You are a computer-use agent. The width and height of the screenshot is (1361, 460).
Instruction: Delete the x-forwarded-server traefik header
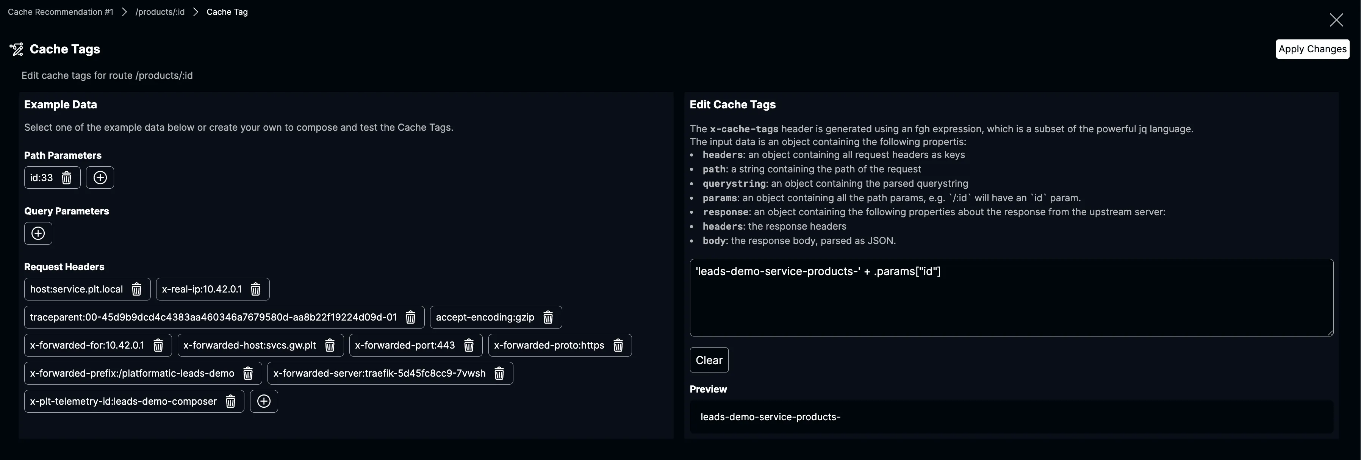coord(499,373)
